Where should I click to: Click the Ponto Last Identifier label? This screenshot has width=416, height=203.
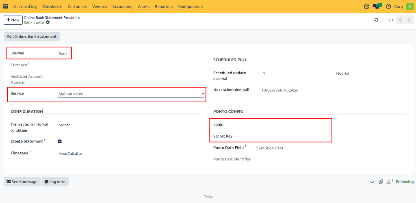coord(232,159)
